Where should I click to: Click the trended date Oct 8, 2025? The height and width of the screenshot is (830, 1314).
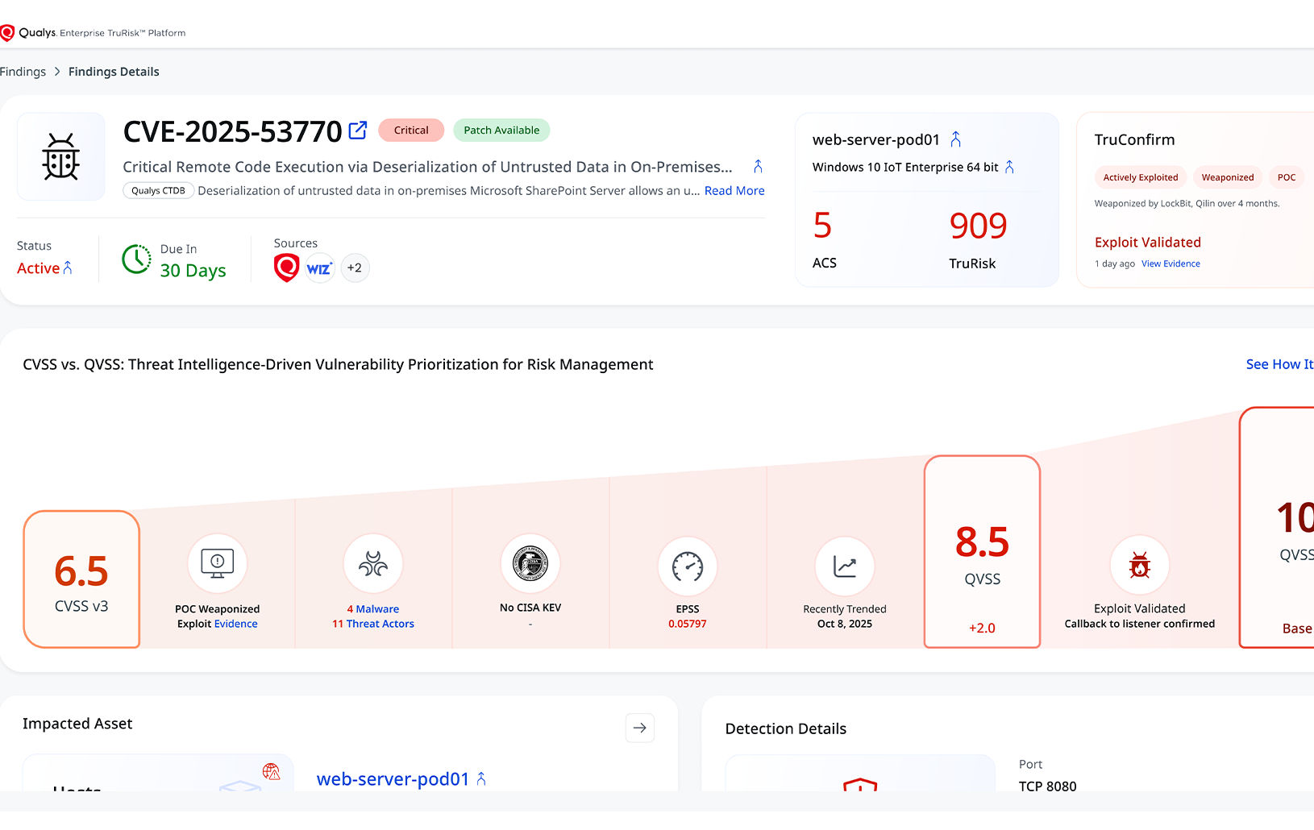click(845, 624)
